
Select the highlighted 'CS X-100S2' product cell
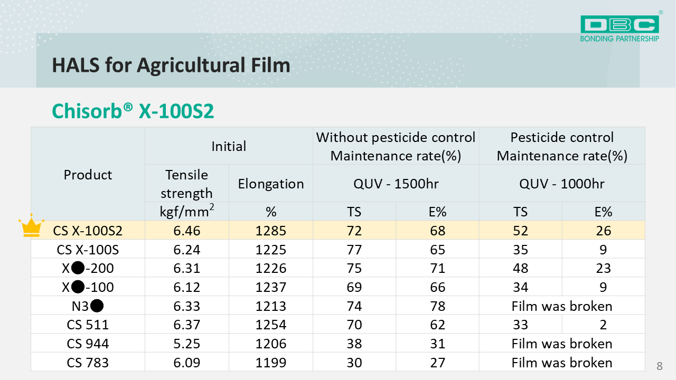[x=88, y=231]
